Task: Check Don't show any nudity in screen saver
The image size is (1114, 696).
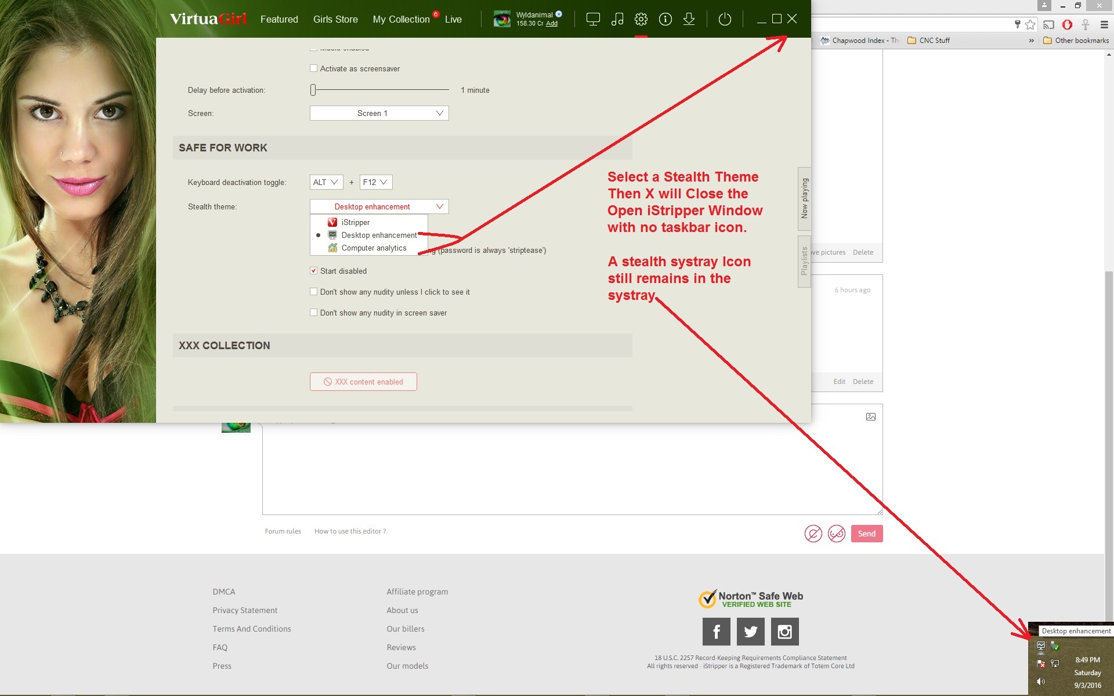Action: coord(314,313)
